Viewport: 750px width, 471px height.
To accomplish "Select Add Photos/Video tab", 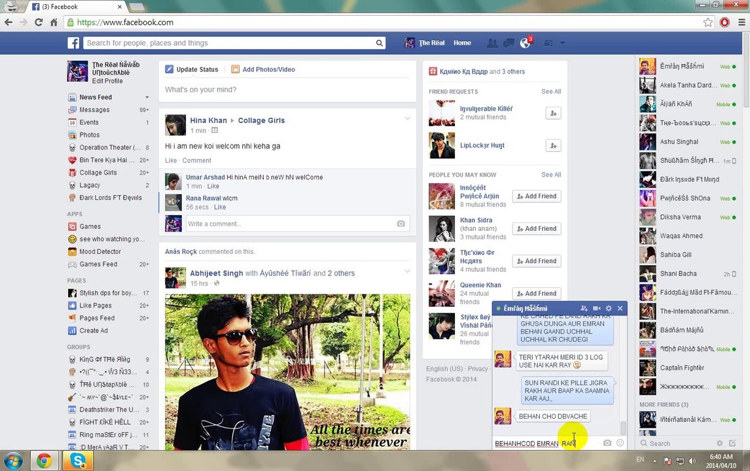I will [263, 69].
